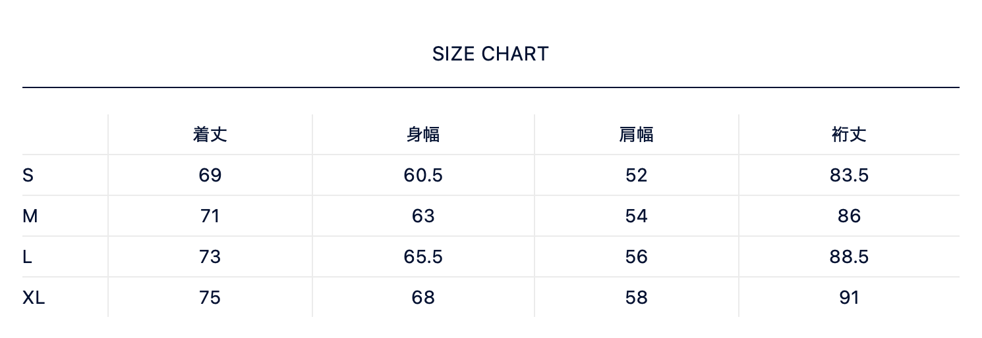982x338 pixels.
Task: Select the 56 shoulder width cell
Action: [636, 257]
